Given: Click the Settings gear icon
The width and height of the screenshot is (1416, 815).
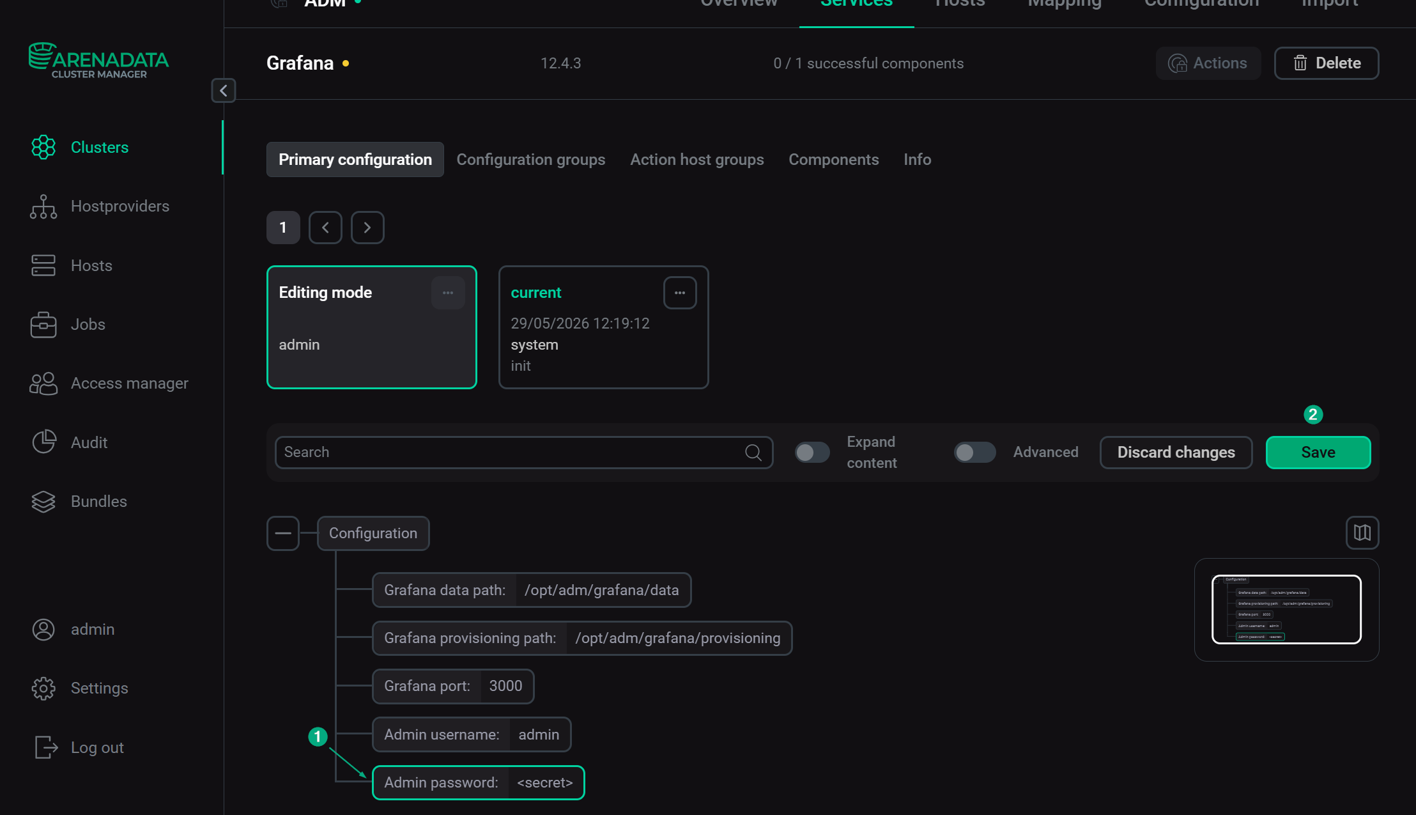Looking at the screenshot, I should 43,688.
